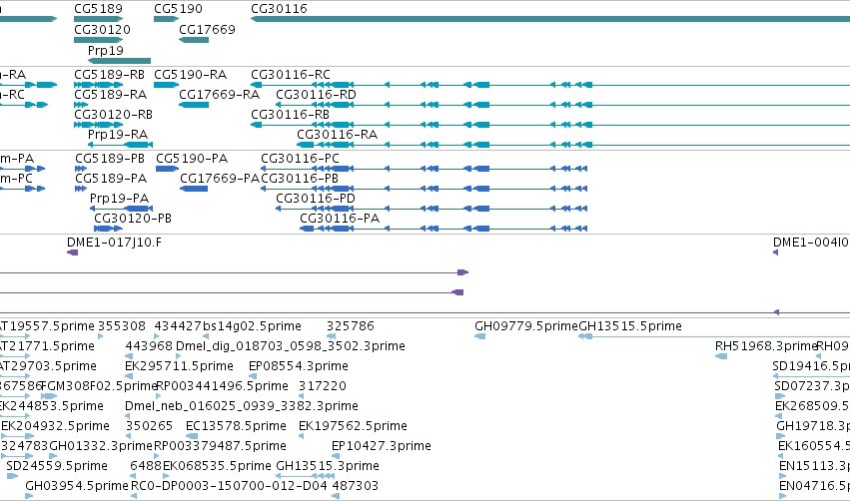Click transcript CG17669-RA label
This screenshot has height=501, width=850.
[x=219, y=94]
